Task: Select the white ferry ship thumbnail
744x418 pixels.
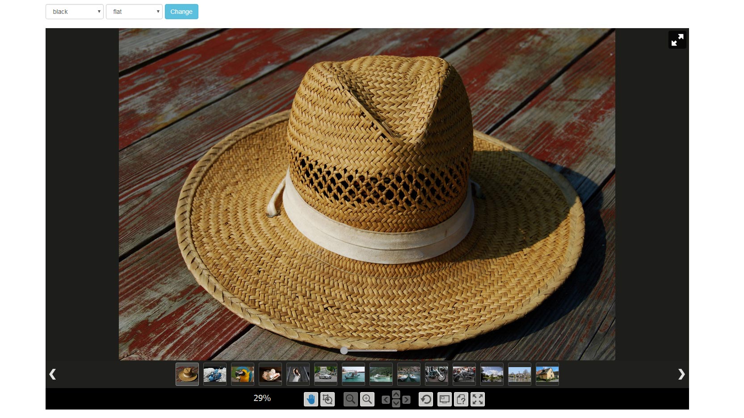Action: coord(381,374)
